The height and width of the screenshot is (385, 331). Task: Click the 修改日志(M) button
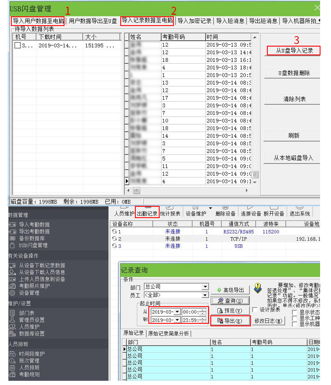pos(268,321)
